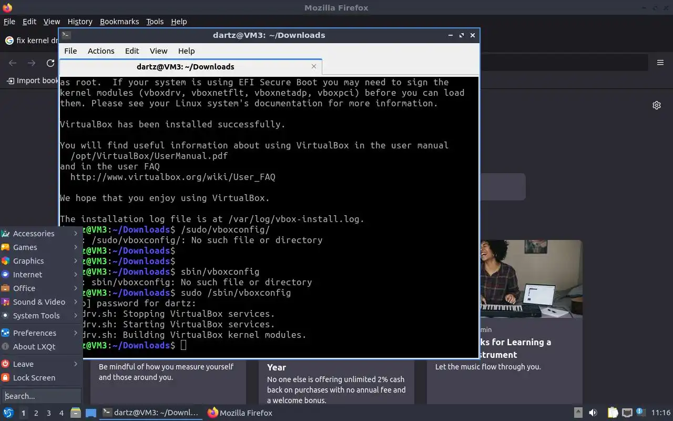Click the Leave power icon
Viewport: 673px width, 421px height.
(x=6, y=364)
